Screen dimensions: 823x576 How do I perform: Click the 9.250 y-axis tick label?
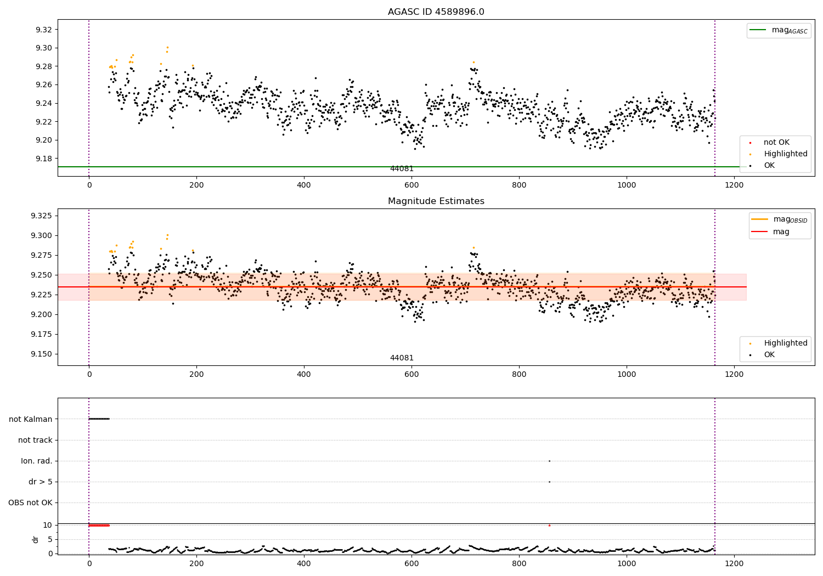[x=41, y=275]
